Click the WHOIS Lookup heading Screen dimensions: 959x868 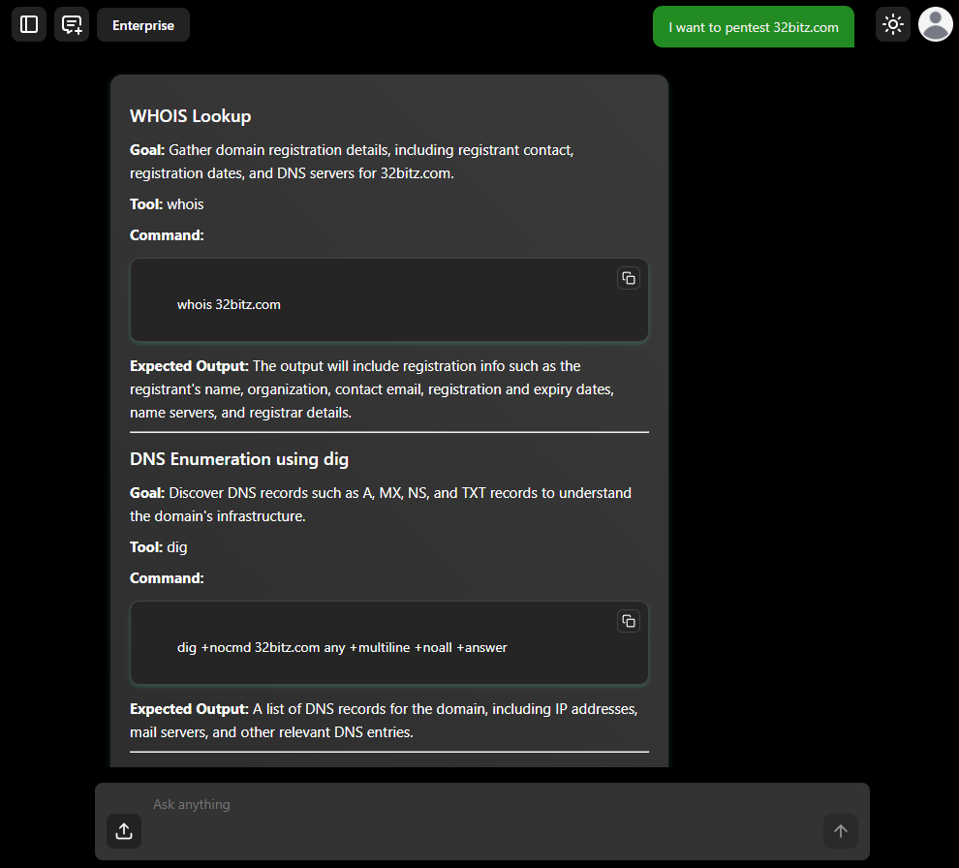pyautogui.click(x=191, y=116)
